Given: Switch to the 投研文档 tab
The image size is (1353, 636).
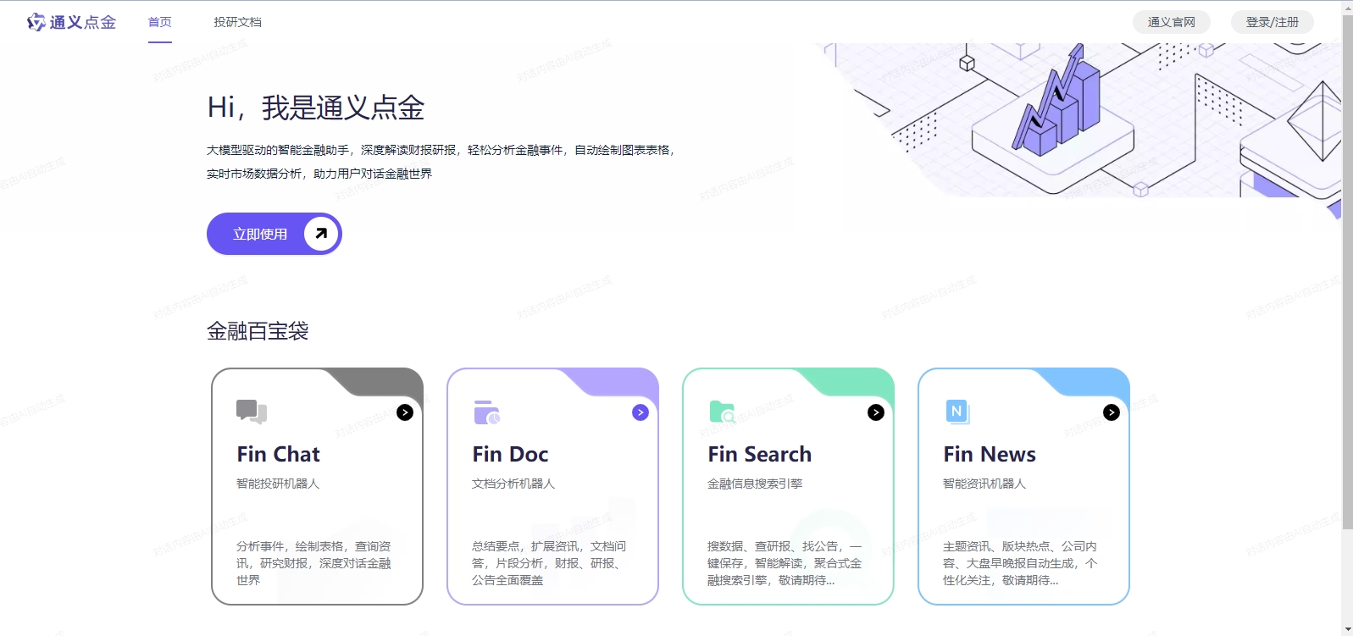Looking at the screenshot, I should [x=237, y=22].
